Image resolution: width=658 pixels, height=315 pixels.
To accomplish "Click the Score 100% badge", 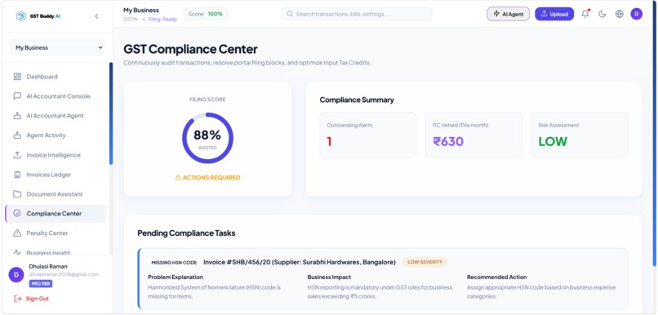I will click(x=206, y=14).
